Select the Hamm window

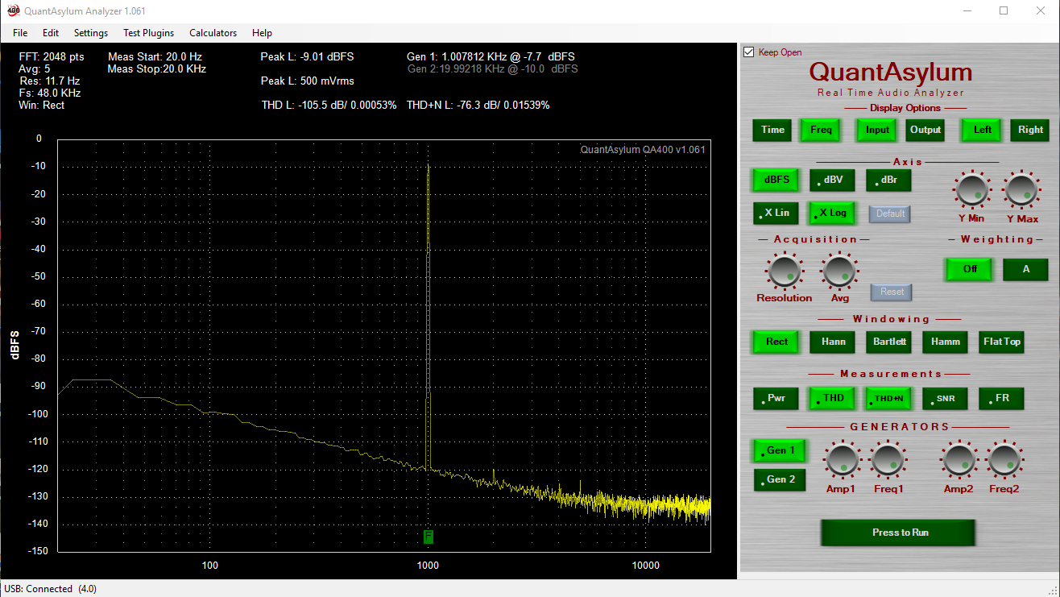tap(946, 342)
